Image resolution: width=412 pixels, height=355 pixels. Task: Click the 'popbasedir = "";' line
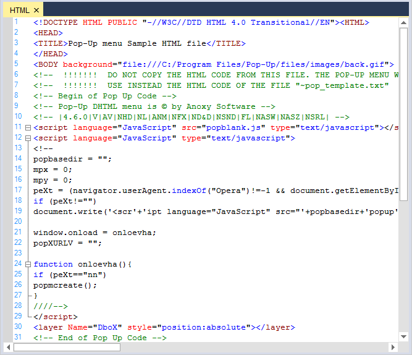click(x=72, y=159)
